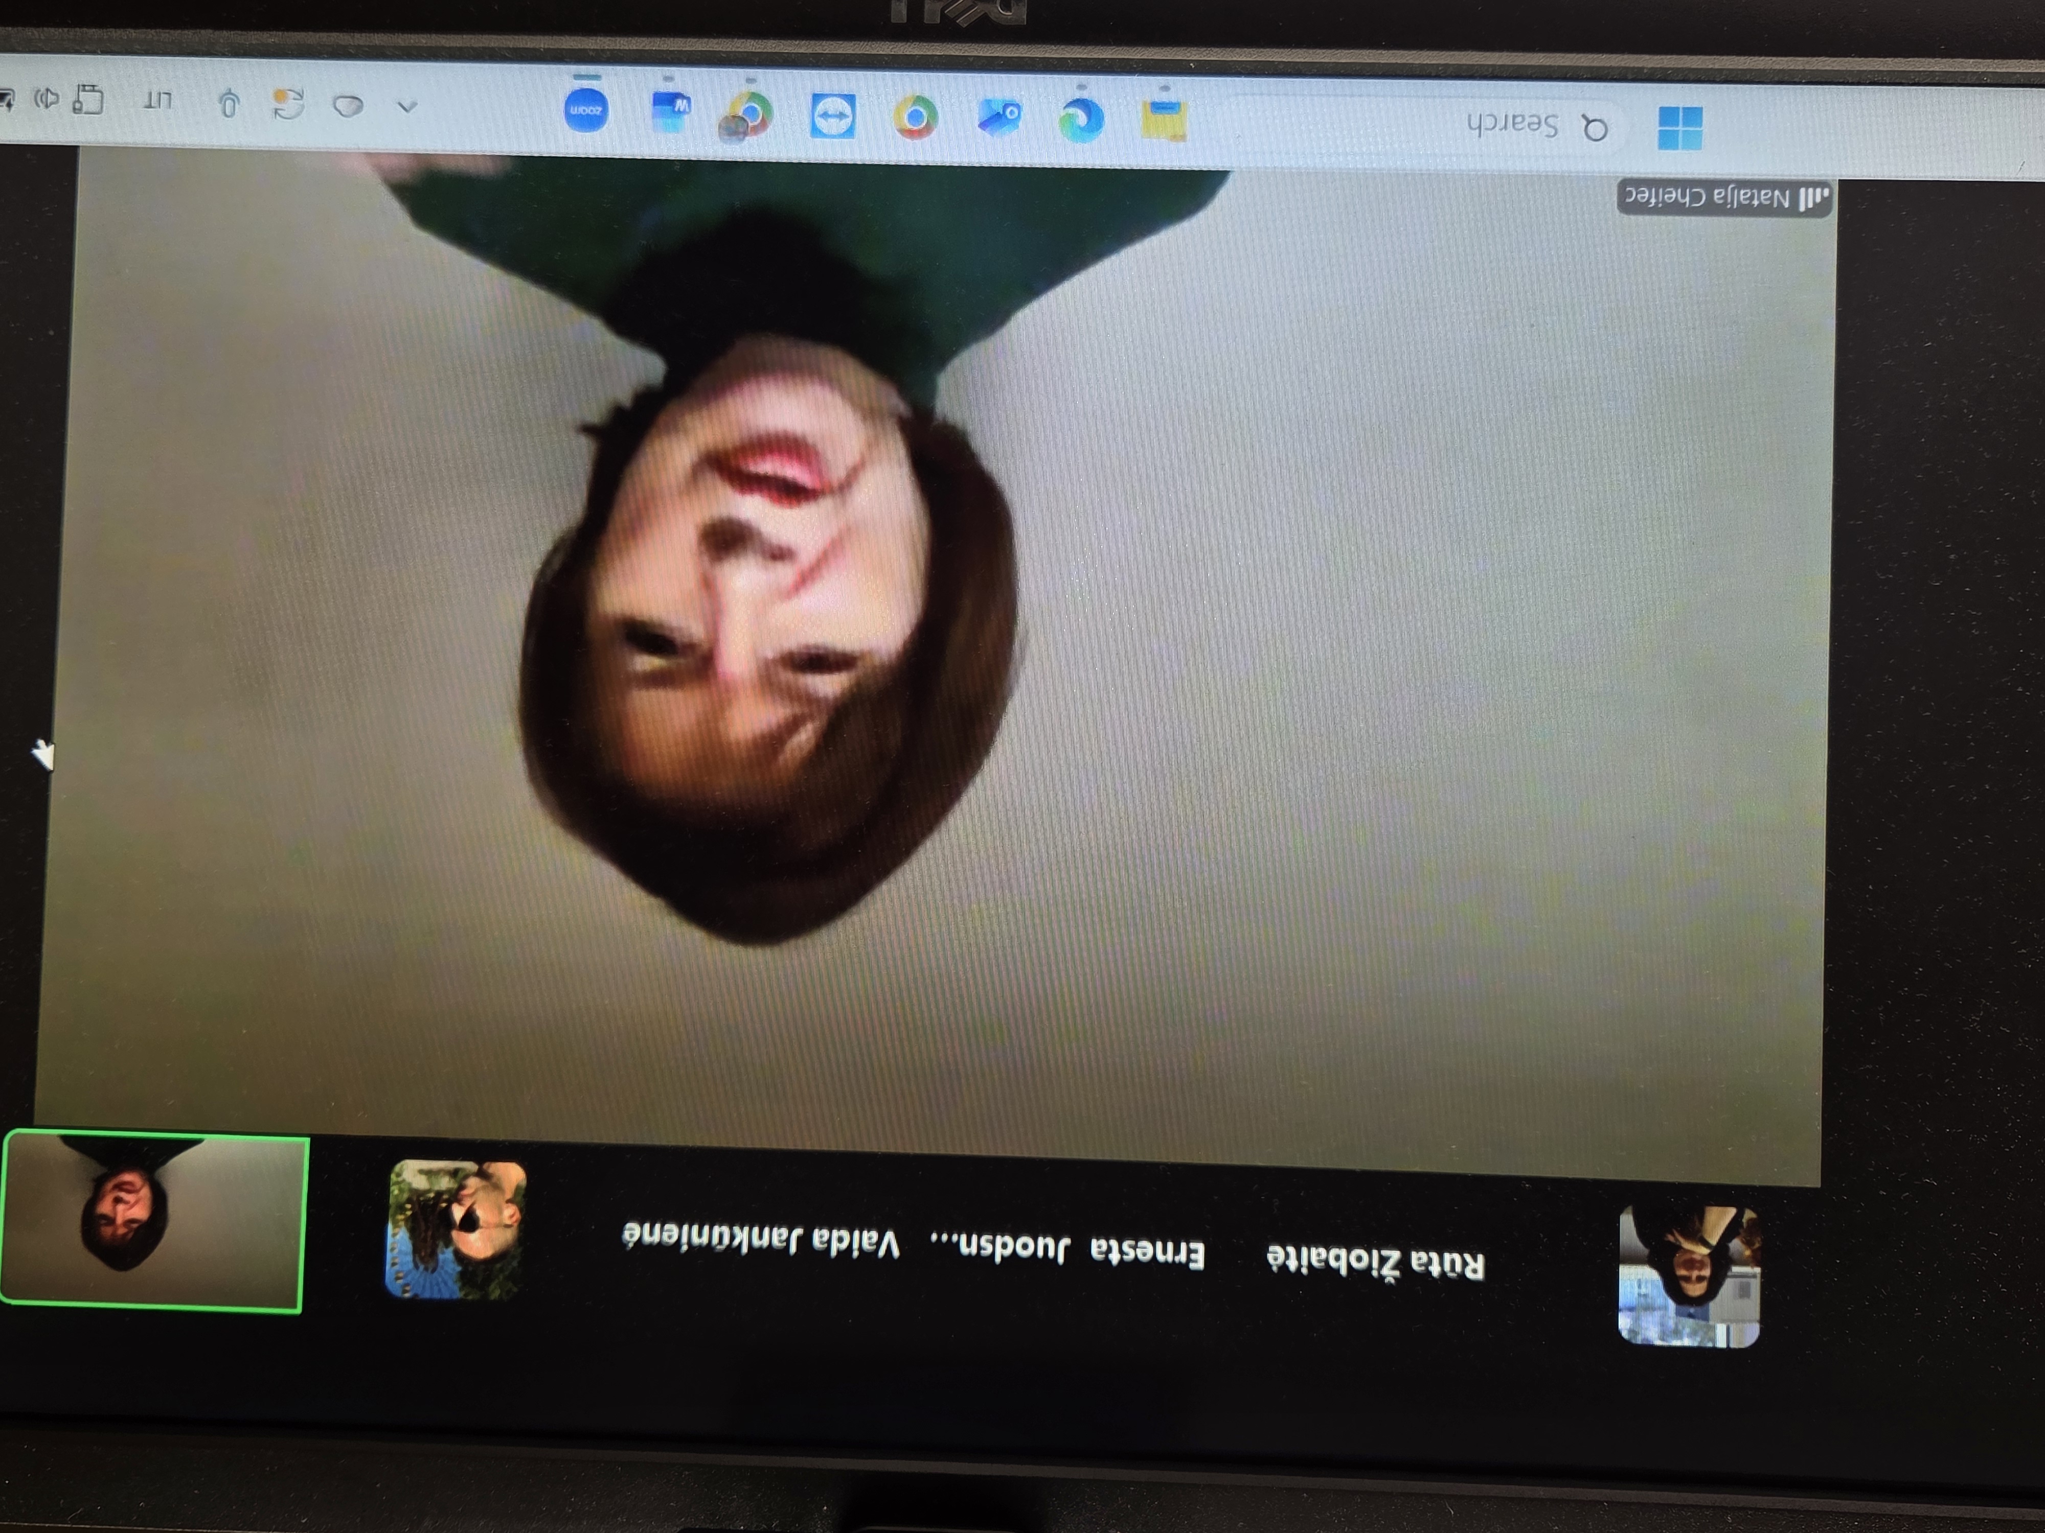The height and width of the screenshot is (1533, 2045).
Task: Click the OneDrive cloud tray icon
Action: [x=348, y=106]
